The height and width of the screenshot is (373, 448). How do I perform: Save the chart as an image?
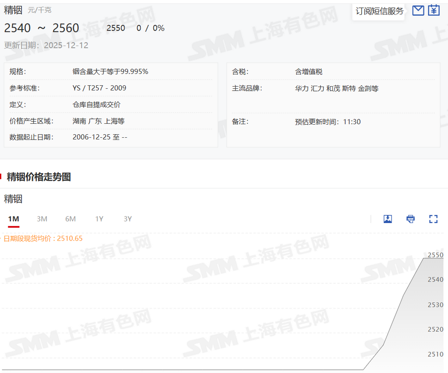pos(388,219)
